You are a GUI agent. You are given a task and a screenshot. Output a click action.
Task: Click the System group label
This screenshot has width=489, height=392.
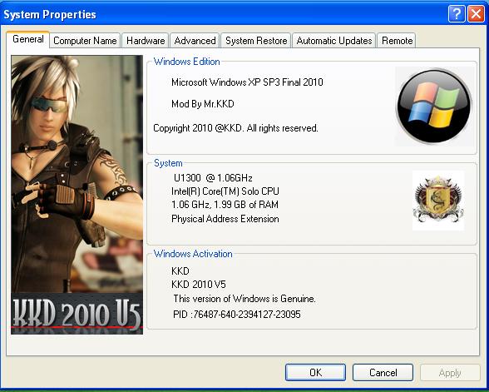tap(168, 163)
